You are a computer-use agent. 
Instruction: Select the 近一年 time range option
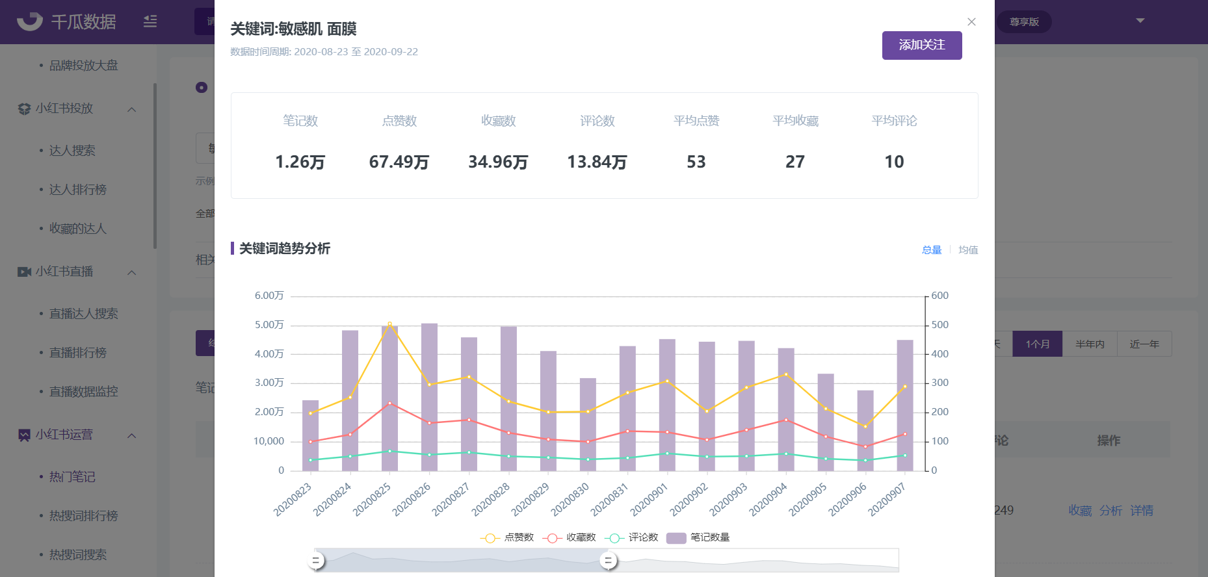[x=1144, y=344]
